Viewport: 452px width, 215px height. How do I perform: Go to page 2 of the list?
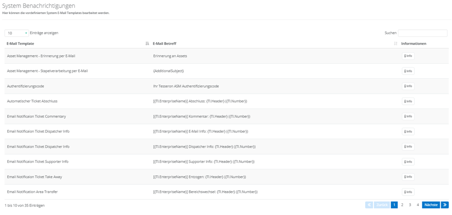point(402,205)
